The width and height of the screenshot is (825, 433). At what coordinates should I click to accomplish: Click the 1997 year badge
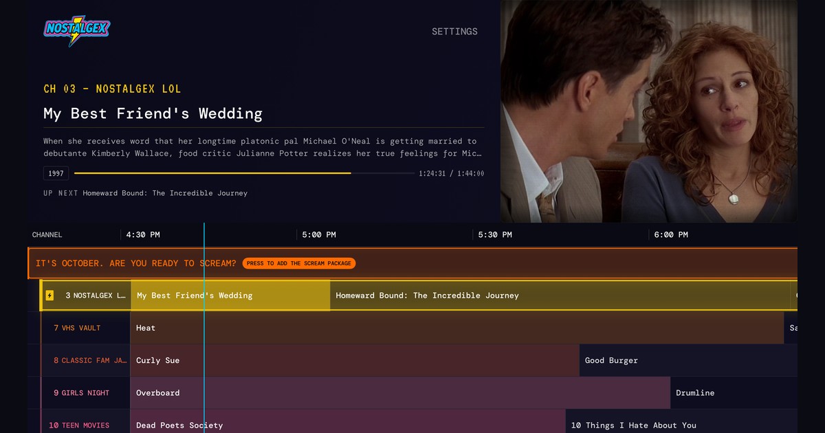point(56,173)
